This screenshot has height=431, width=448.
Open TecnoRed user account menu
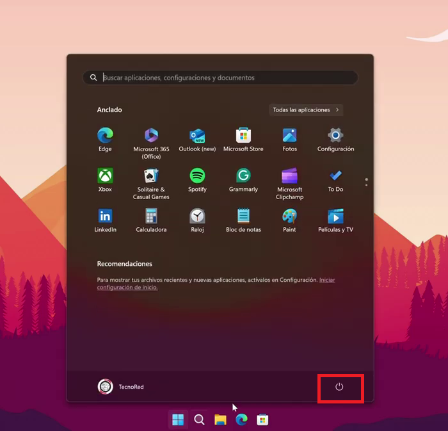pyautogui.click(x=121, y=387)
